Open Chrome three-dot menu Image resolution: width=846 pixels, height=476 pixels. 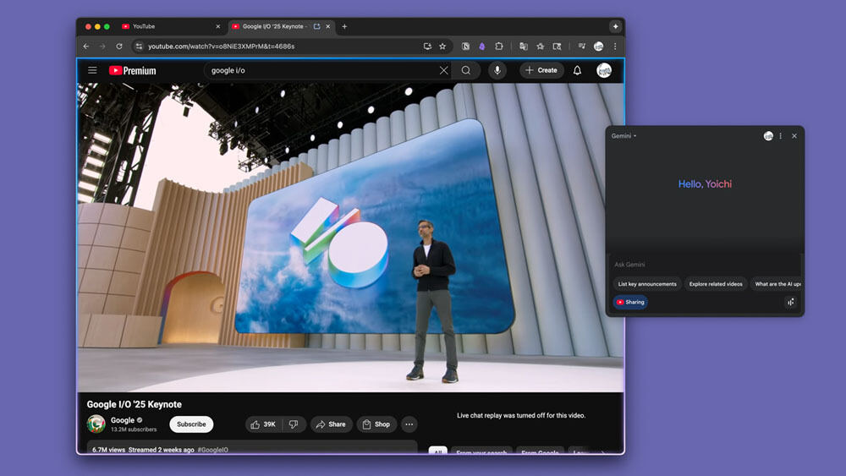615,47
